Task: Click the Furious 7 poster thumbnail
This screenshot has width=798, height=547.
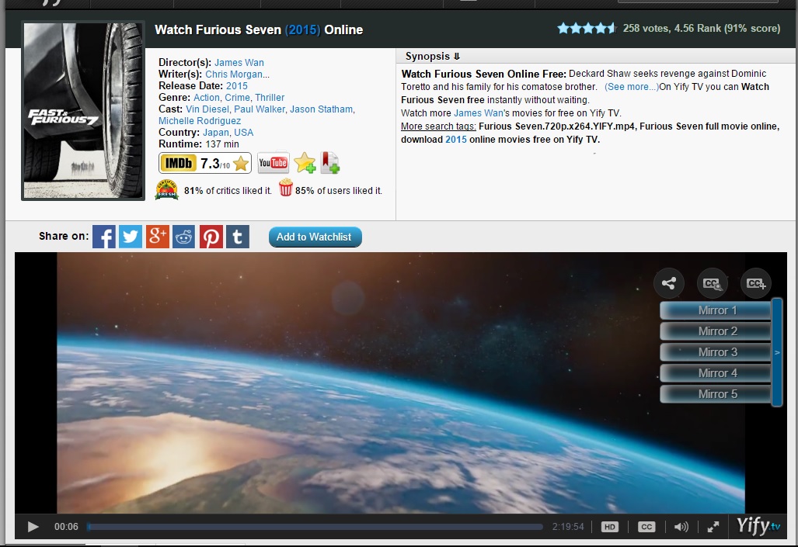Action: point(83,111)
